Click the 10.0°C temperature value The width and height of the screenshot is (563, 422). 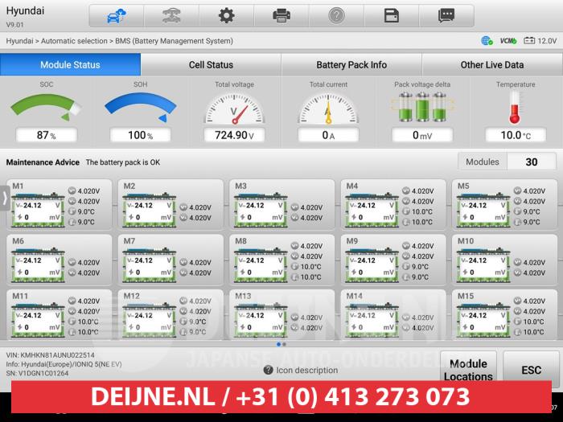[x=516, y=135]
